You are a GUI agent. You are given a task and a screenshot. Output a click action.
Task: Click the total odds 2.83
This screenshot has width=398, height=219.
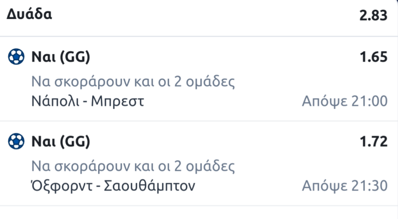pyautogui.click(x=373, y=15)
